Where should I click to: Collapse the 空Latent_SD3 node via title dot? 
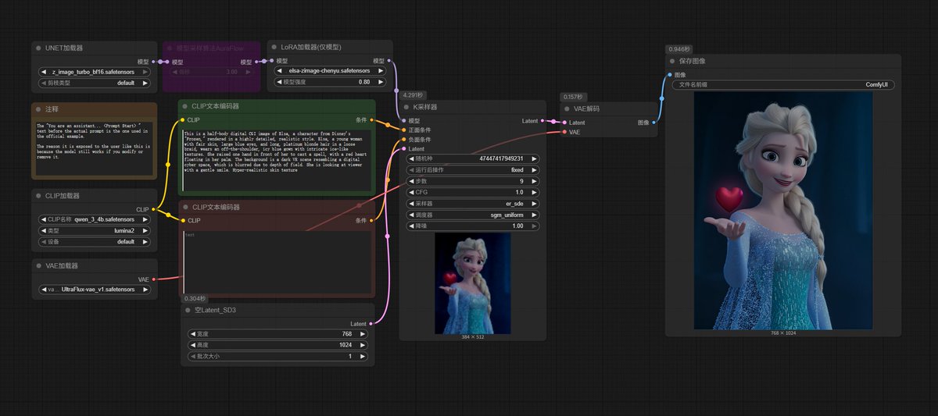pyautogui.click(x=187, y=310)
